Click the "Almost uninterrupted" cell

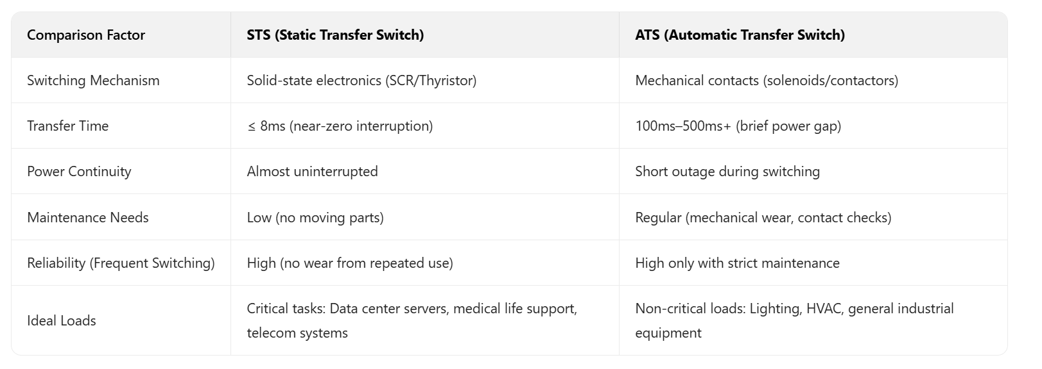(x=312, y=172)
